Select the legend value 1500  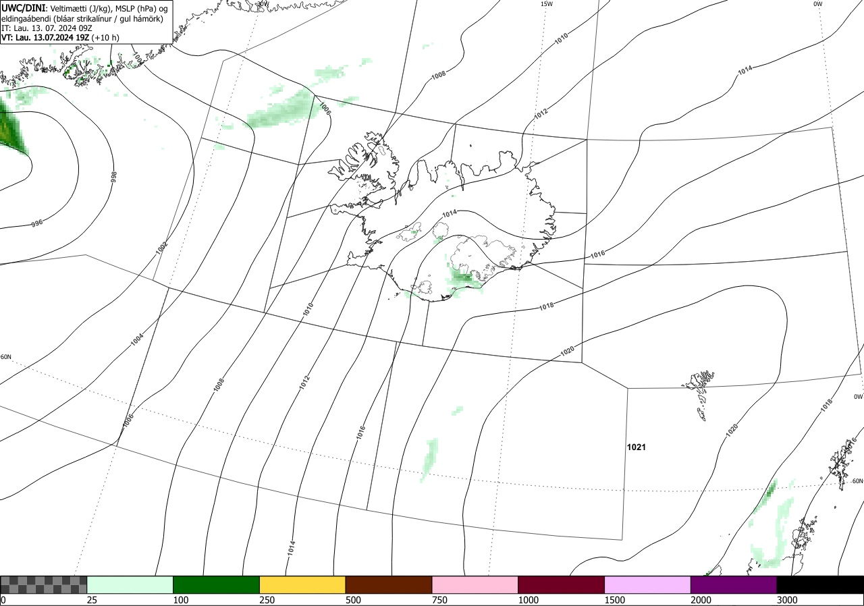click(x=615, y=600)
